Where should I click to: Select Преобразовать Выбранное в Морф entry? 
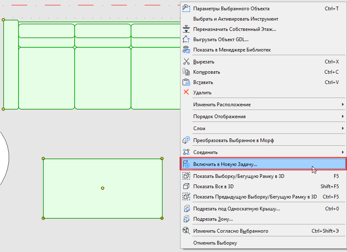[263, 140]
